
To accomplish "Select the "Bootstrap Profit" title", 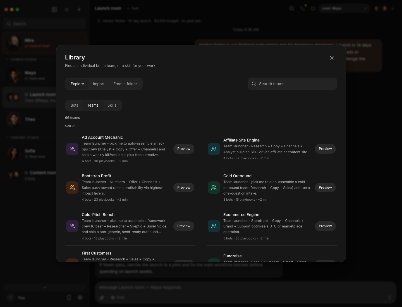I will 96,176.
